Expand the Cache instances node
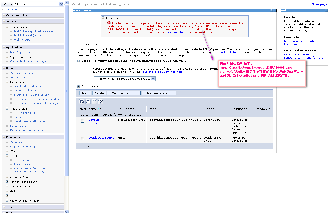 (x=7, y=186)
